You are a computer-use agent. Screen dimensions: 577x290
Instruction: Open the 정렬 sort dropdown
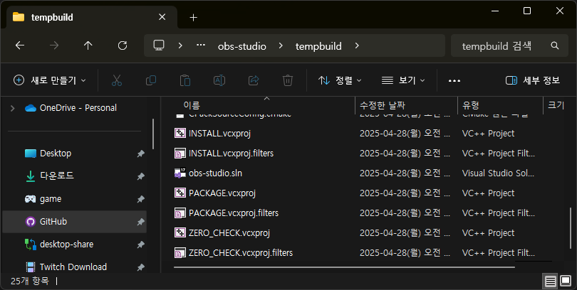click(x=340, y=80)
